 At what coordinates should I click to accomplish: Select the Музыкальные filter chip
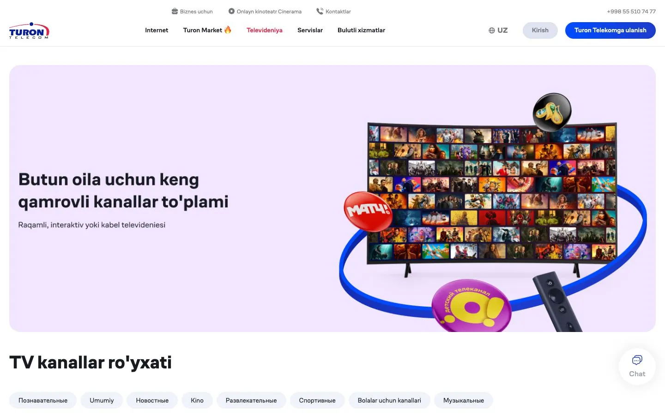[464, 400]
